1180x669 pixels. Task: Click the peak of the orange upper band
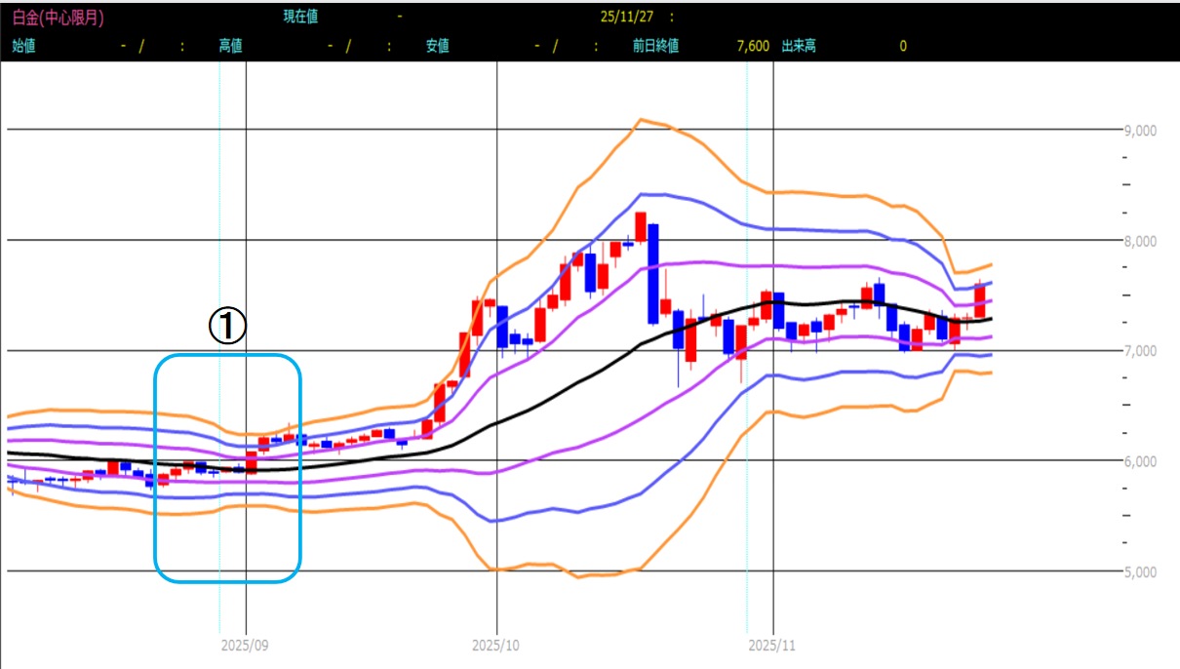(641, 120)
